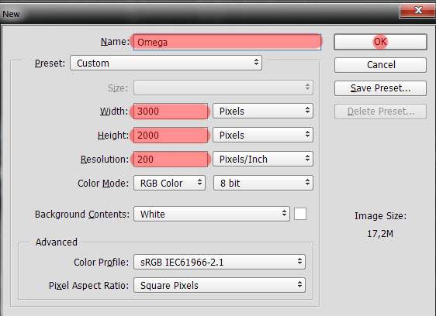Image resolution: width=436 pixels, height=316 pixels.
Task: Click the Pixel Aspect Ratio label
Action: click(88, 286)
